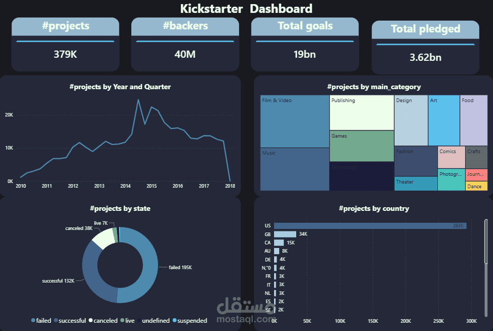Select the Technology treemap tile
The height and width of the screenshot is (331, 493).
(x=362, y=176)
